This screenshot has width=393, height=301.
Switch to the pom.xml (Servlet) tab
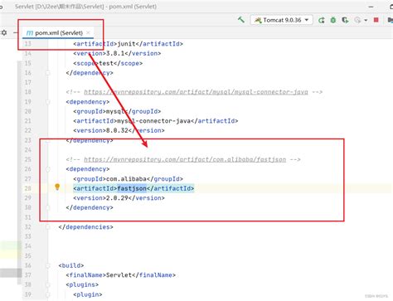tap(58, 33)
